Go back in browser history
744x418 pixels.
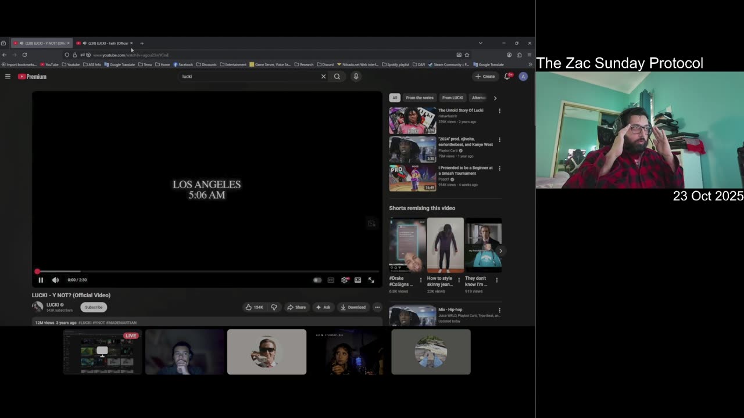(5, 55)
